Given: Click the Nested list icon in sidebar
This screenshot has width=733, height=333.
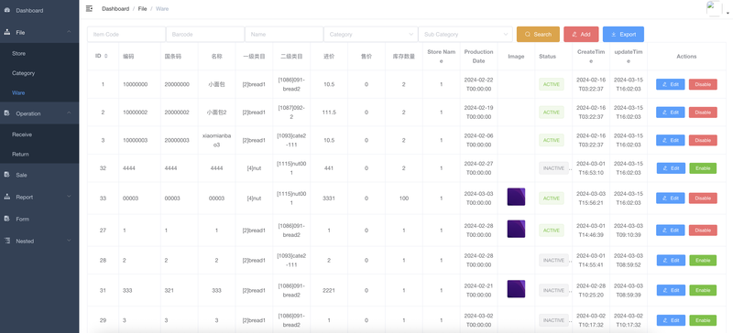Looking at the screenshot, I should click(x=7, y=241).
